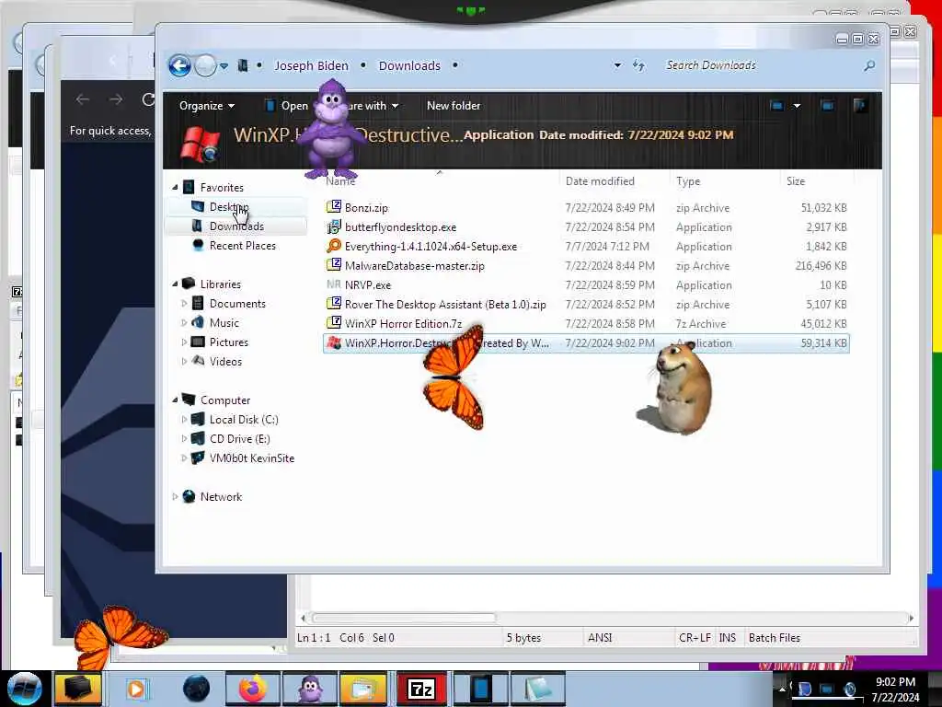Click the search magnifier icon
The image size is (942, 707).
[869, 65]
